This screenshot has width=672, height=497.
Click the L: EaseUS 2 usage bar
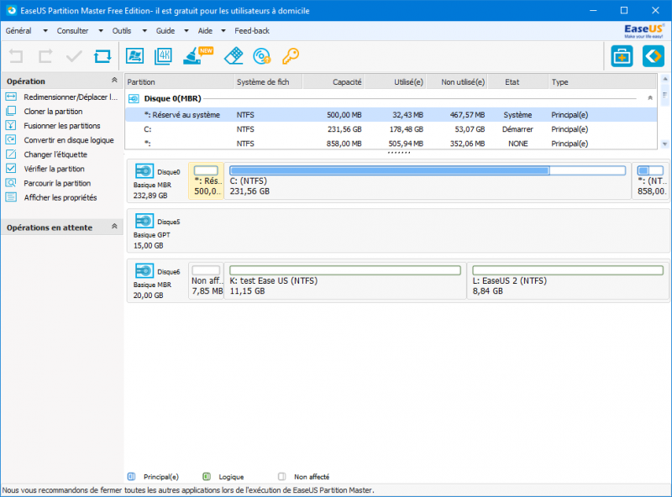click(568, 270)
